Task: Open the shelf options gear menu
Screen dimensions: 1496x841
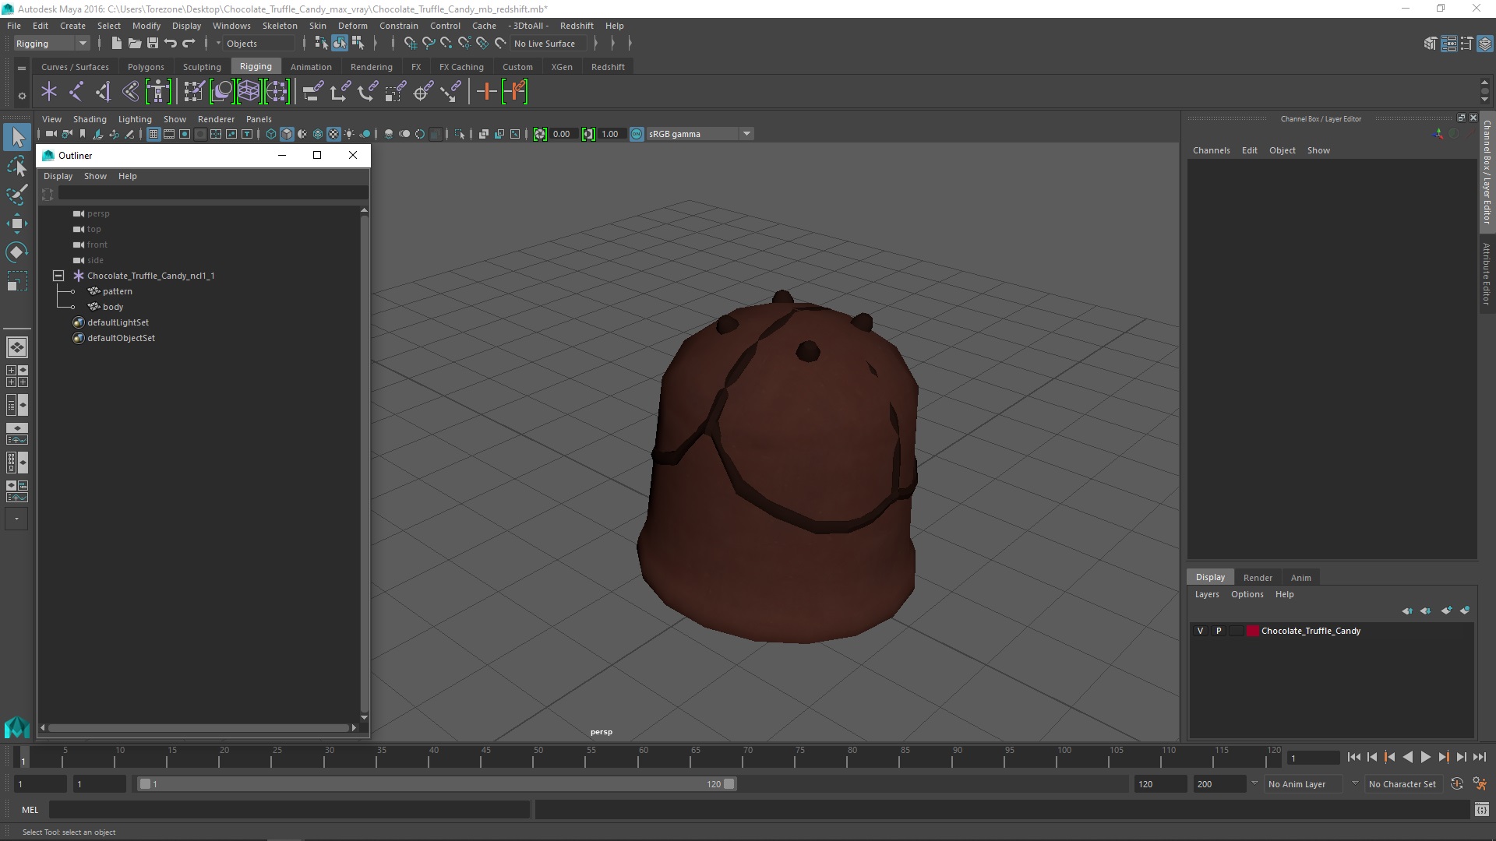Action: click(x=22, y=97)
